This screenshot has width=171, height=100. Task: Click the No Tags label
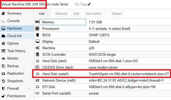81,4
